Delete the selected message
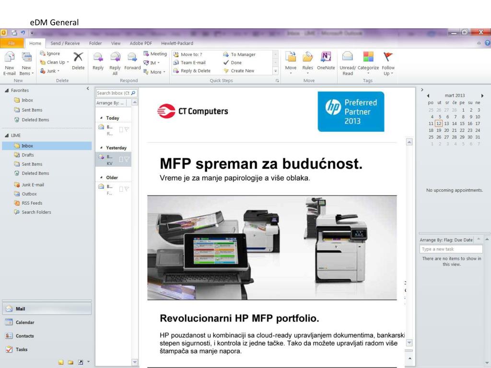This screenshot has height=368, width=491. point(78,61)
